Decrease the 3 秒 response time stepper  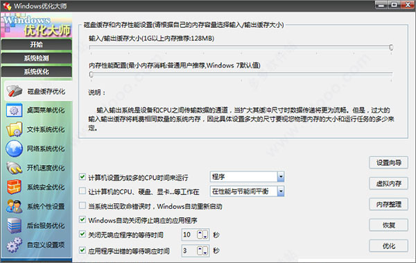(205, 251)
